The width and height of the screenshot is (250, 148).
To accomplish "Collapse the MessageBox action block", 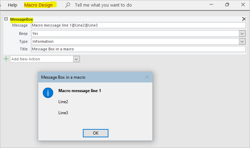I will [6, 19].
